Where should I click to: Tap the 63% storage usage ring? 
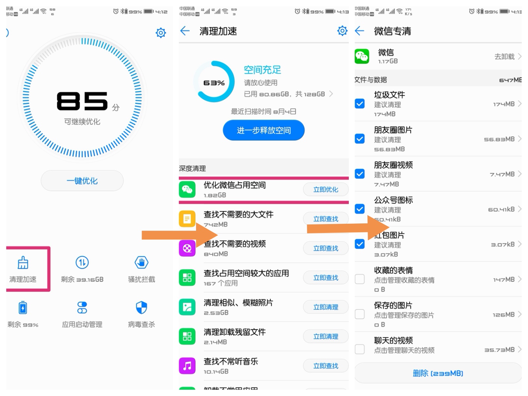214,82
